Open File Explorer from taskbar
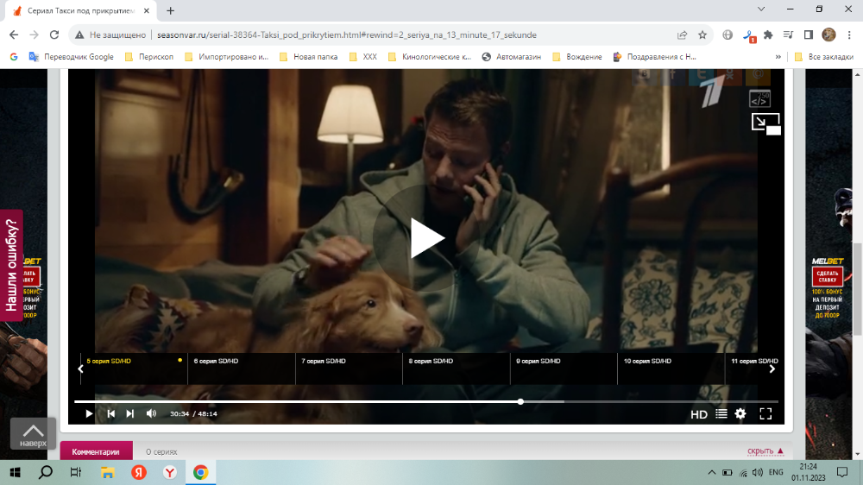 coord(107,472)
